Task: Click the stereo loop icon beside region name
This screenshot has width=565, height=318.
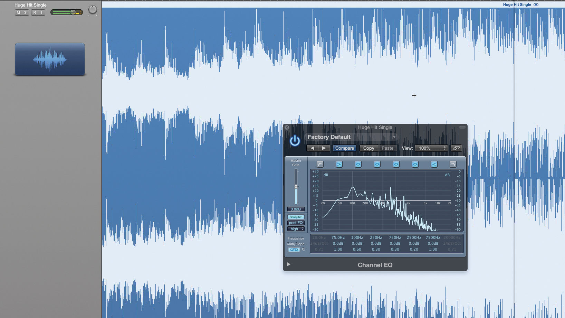Action: pos(536,4)
